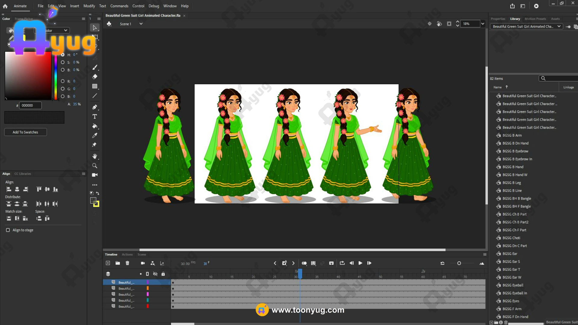
Task: Select BGSG Eyeball library item
Action: coord(513,285)
